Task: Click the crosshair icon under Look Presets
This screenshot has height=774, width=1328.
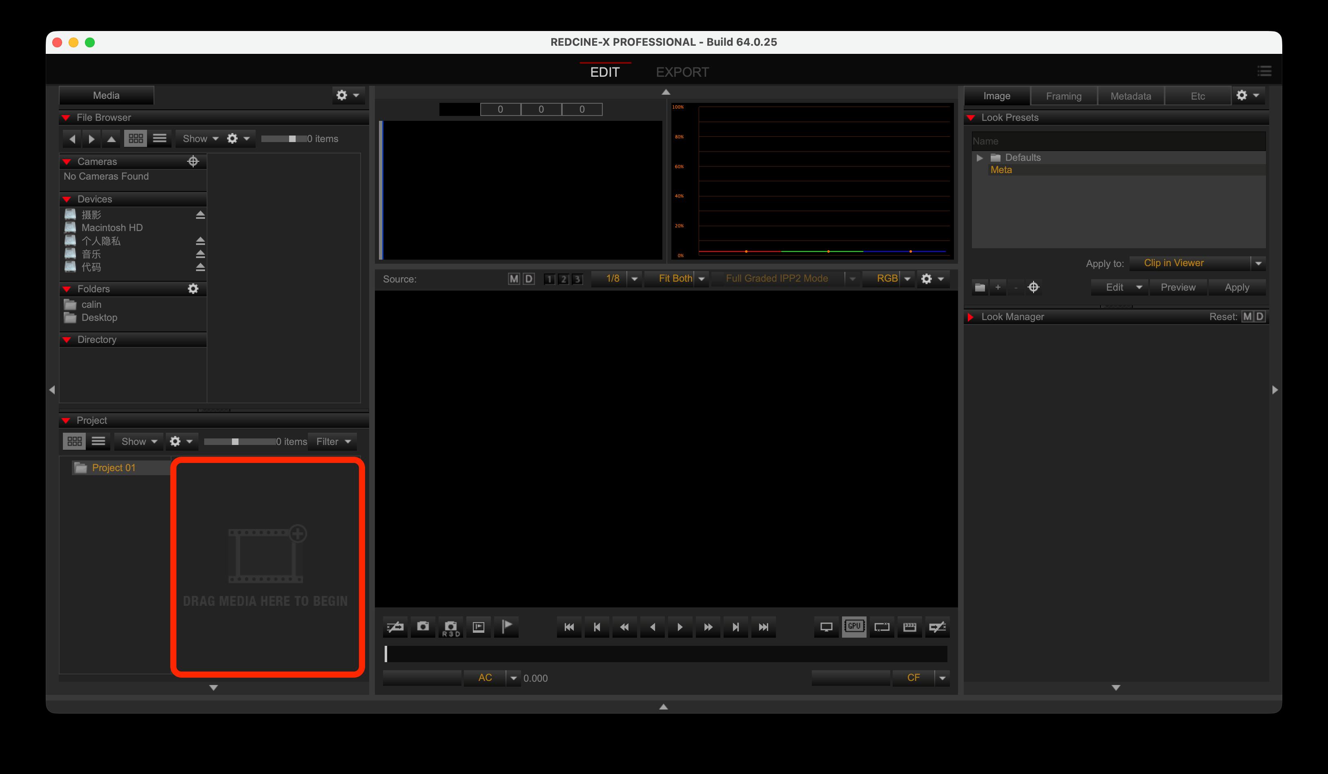Action: tap(1034, 287)
